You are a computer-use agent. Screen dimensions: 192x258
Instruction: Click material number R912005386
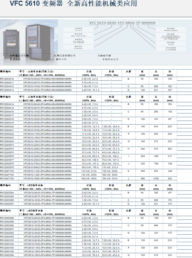[x=7, y=200]
